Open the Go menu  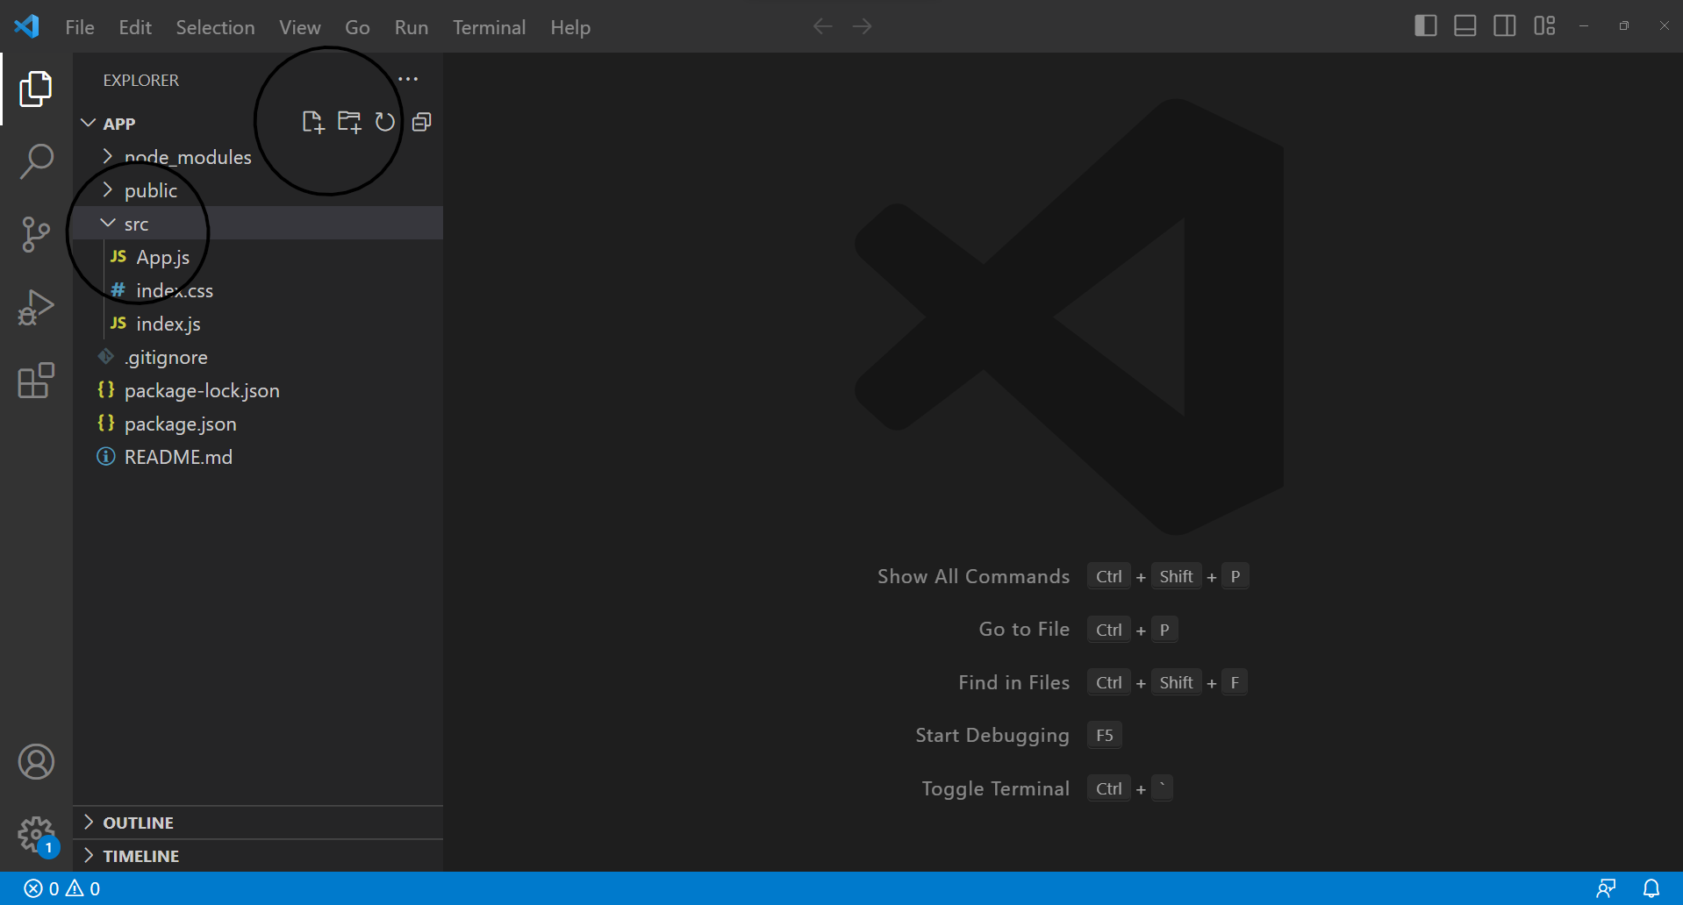357,27
